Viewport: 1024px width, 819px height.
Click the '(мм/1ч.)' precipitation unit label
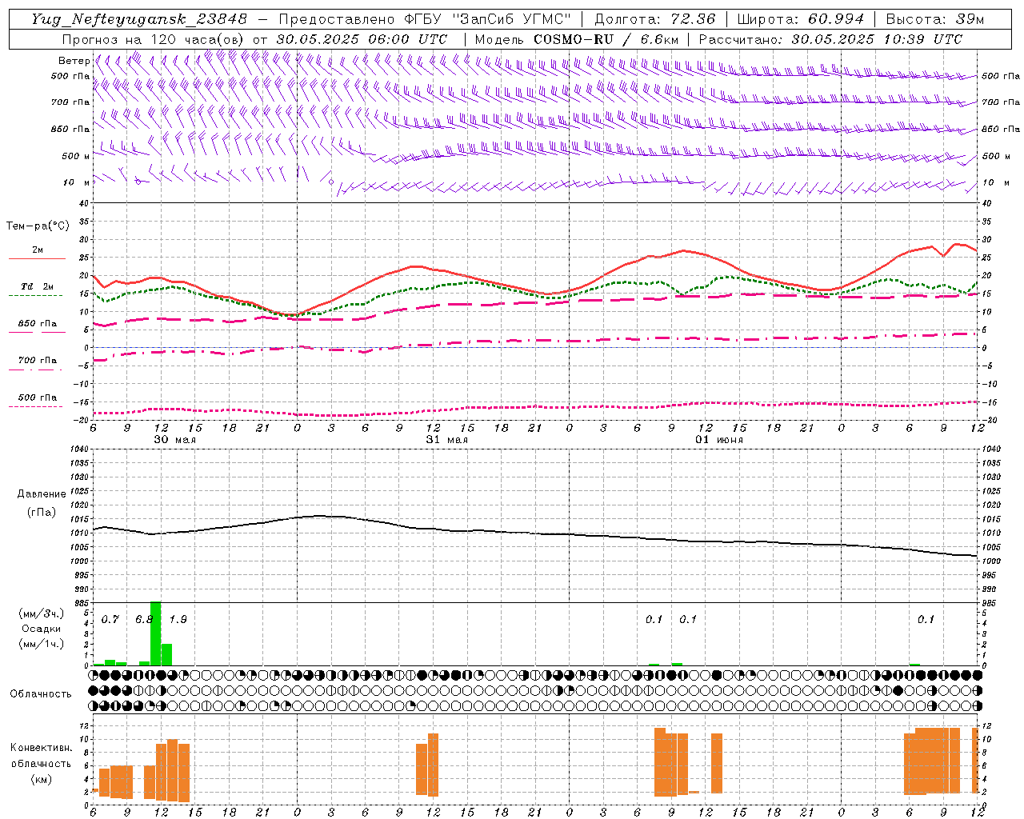coord(41,644)
